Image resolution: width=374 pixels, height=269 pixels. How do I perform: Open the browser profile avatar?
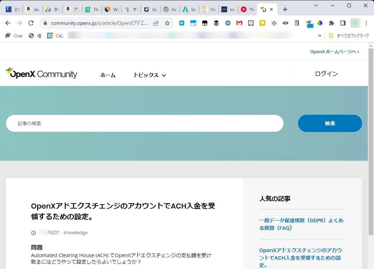(x=355, y=23)
